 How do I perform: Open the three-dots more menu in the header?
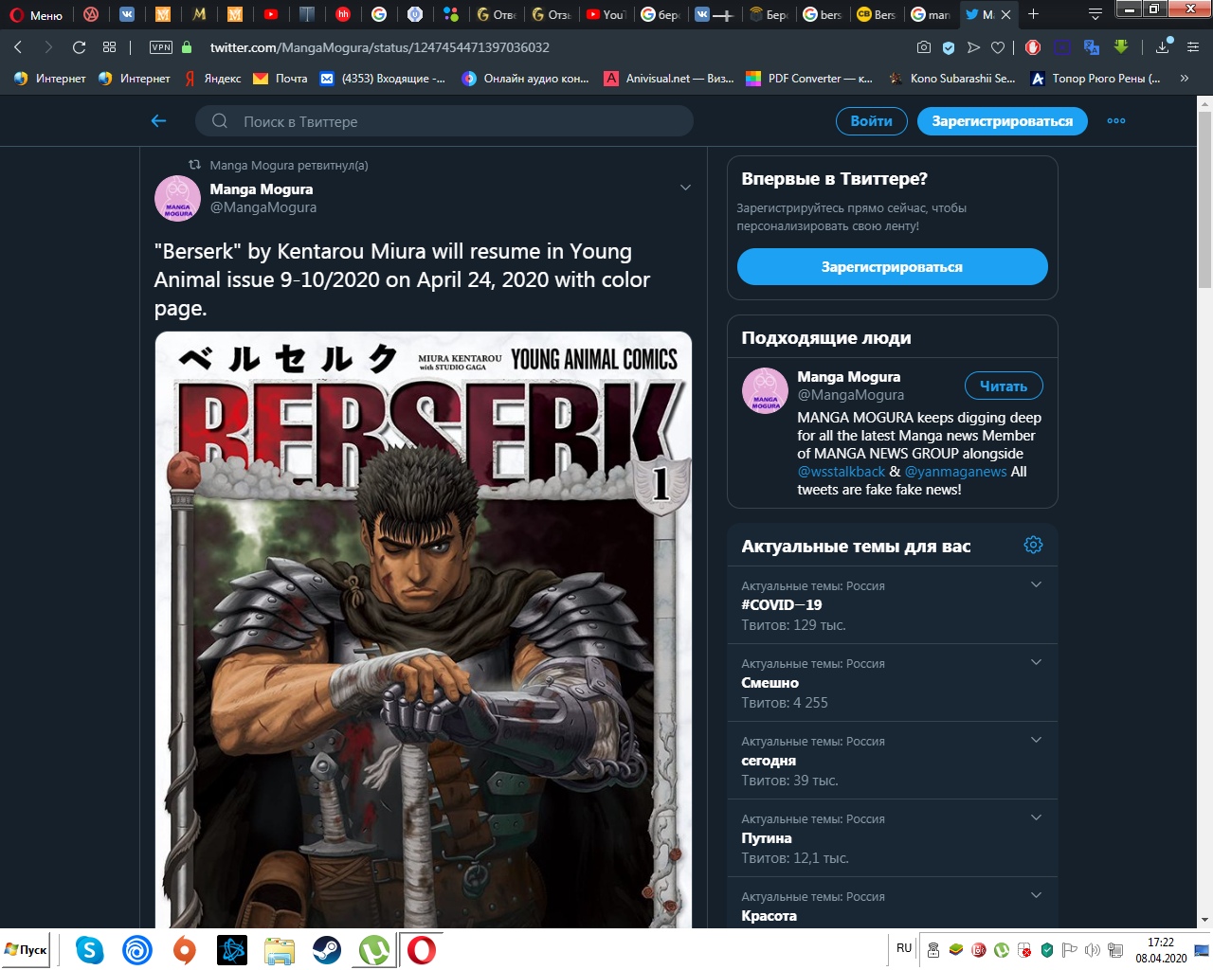(x=1116, y=120)
